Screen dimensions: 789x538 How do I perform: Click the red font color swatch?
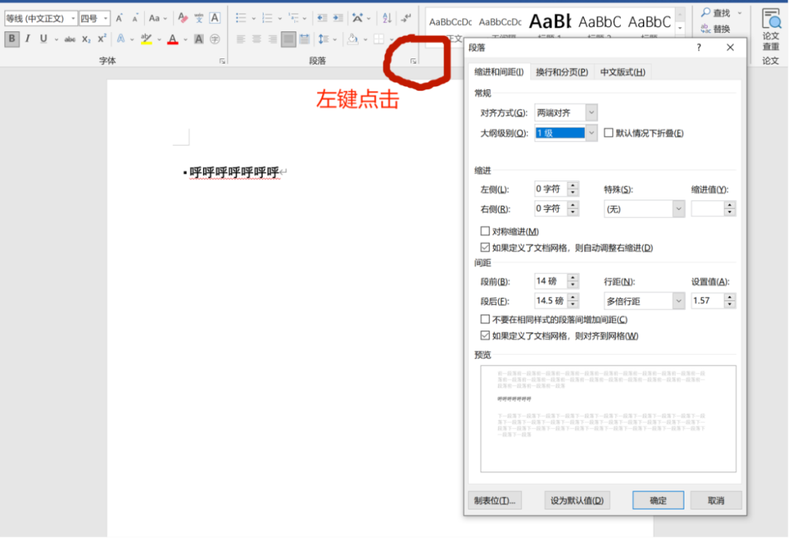pos(172,39)
